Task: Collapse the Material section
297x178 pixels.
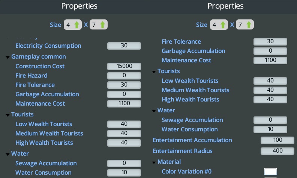Action: [x=154, y=162]
